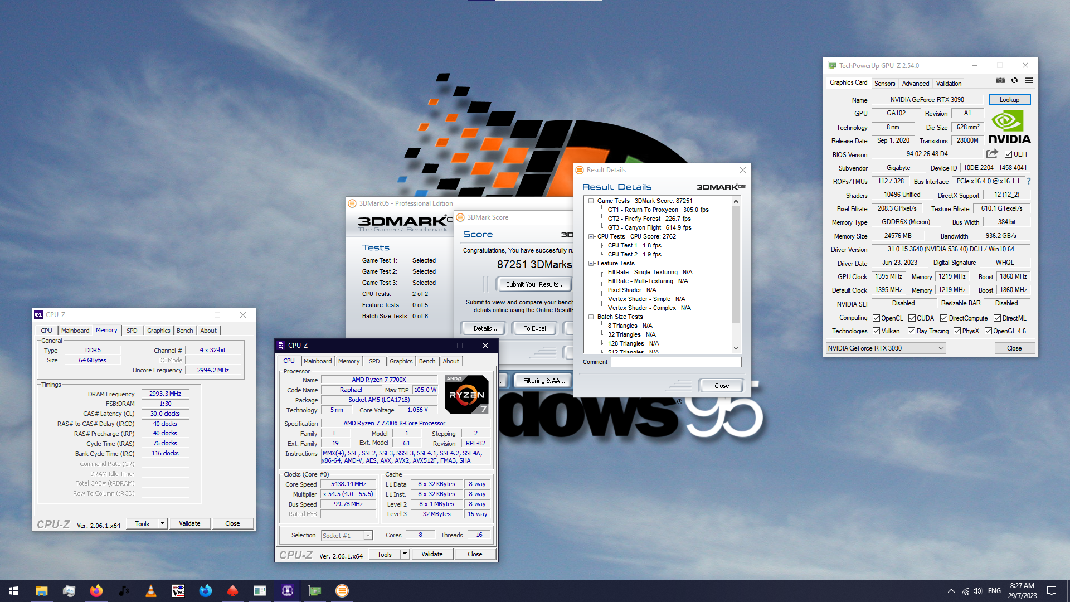Image resolution: width=1070 pixels, height=602 pixels.
Task: Open the GPU selection dropdown in GPU-Z
Action: point(886,348)
